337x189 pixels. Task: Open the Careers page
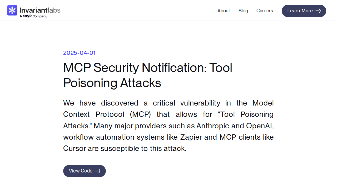265,11
